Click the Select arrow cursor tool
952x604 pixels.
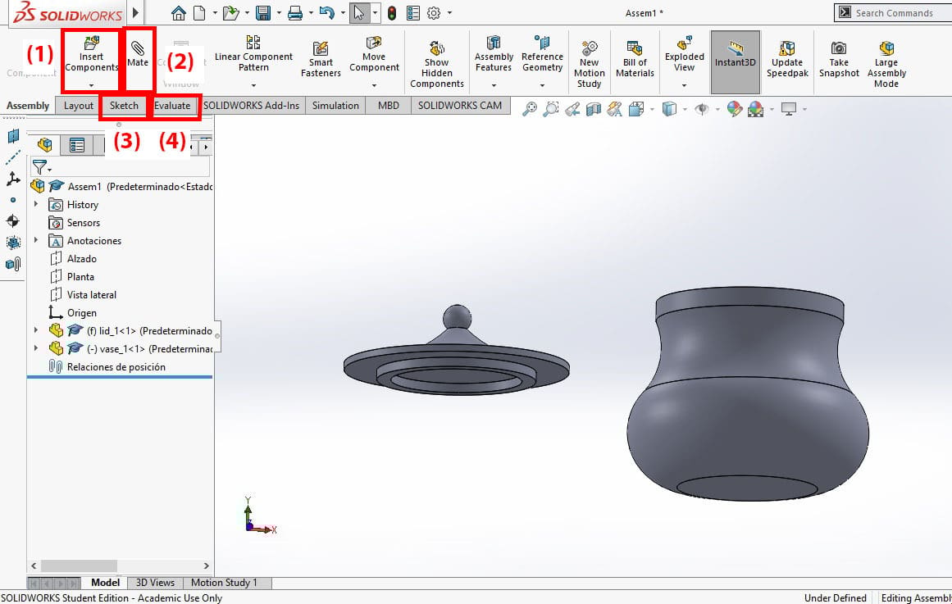click(359, 13)
